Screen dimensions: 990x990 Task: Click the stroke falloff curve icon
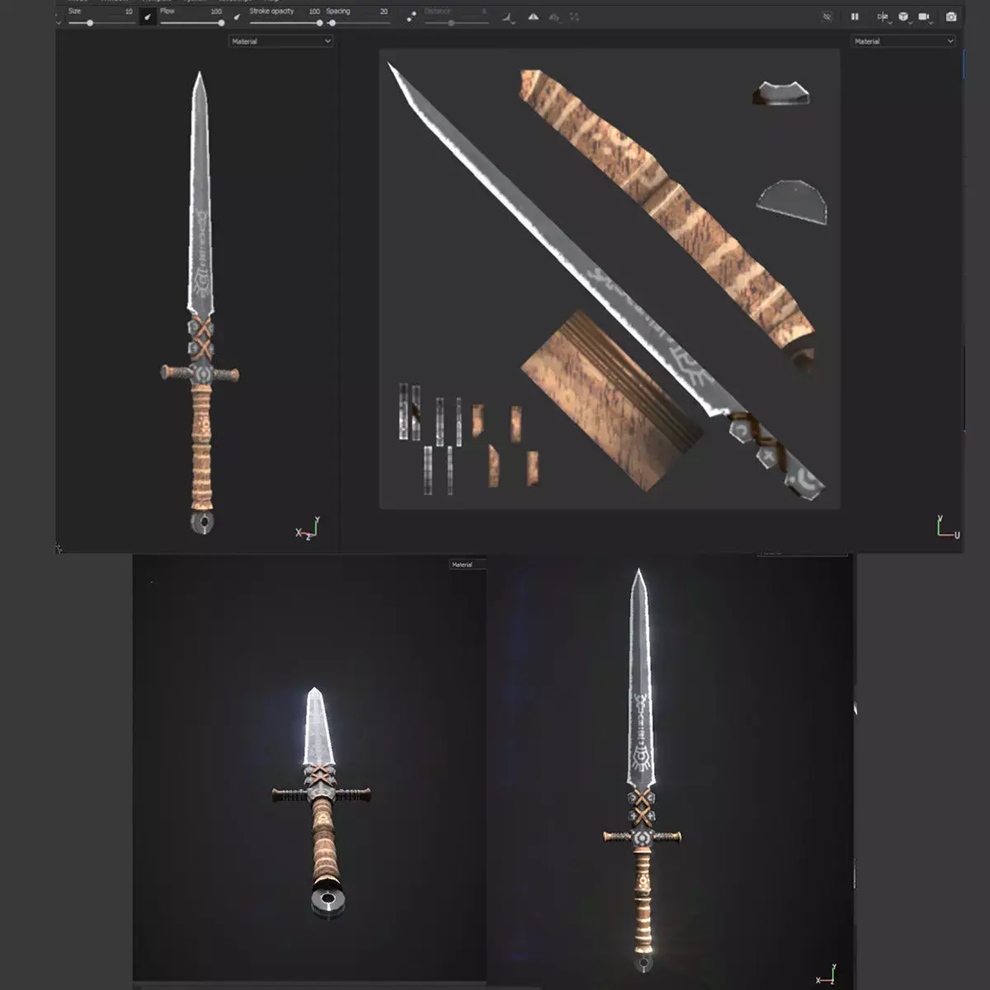pos(507,16)
